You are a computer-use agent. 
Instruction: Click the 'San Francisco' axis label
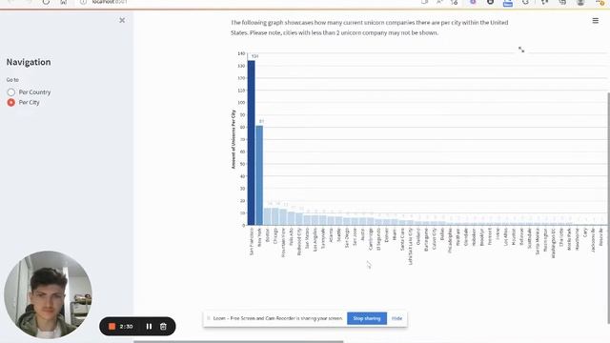point(252,241)
